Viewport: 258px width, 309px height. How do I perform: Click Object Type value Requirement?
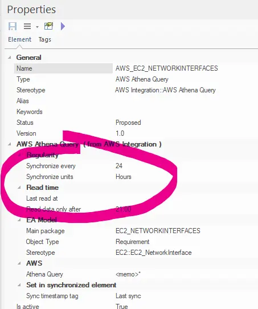133,242
